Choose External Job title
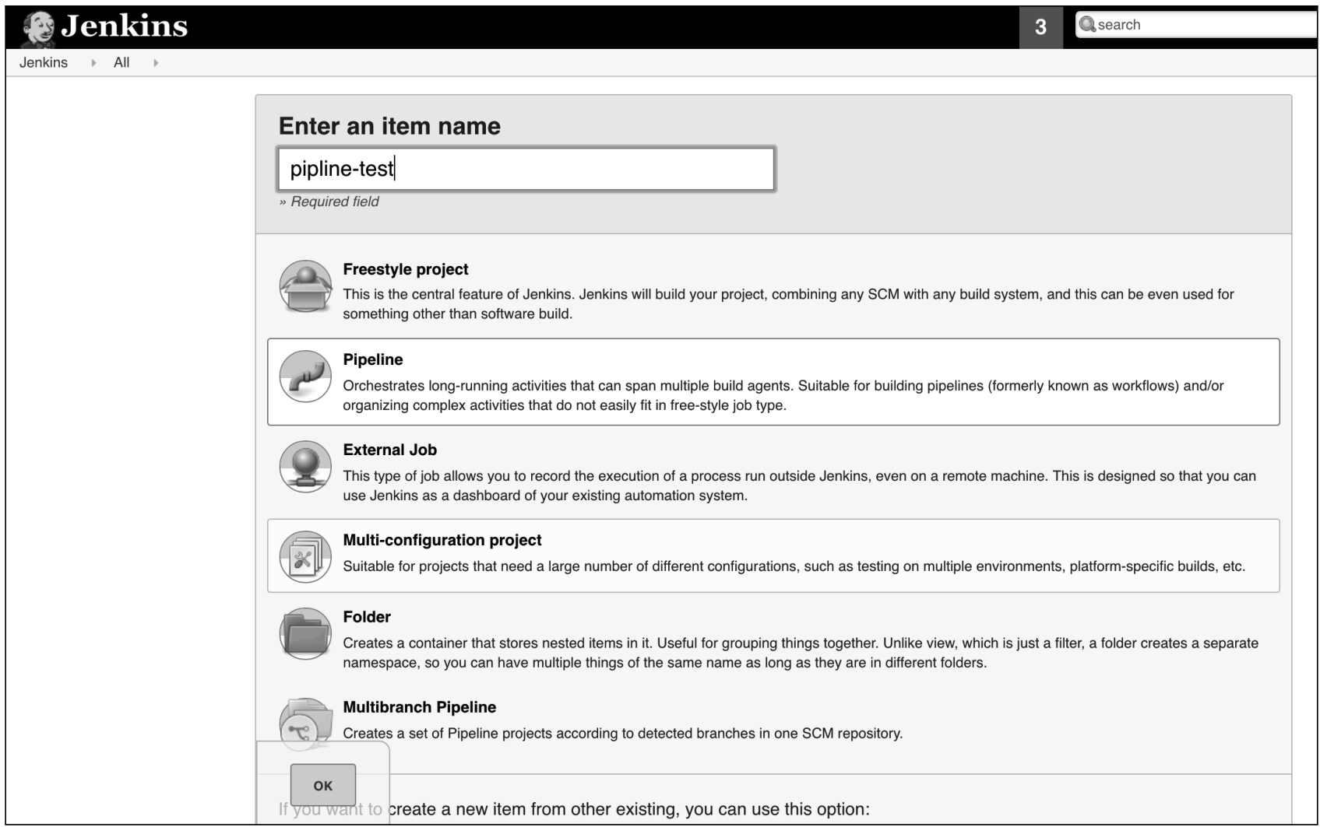This screenshot has width=1320, height=827. pyautogui.click(x=390, y=450)
